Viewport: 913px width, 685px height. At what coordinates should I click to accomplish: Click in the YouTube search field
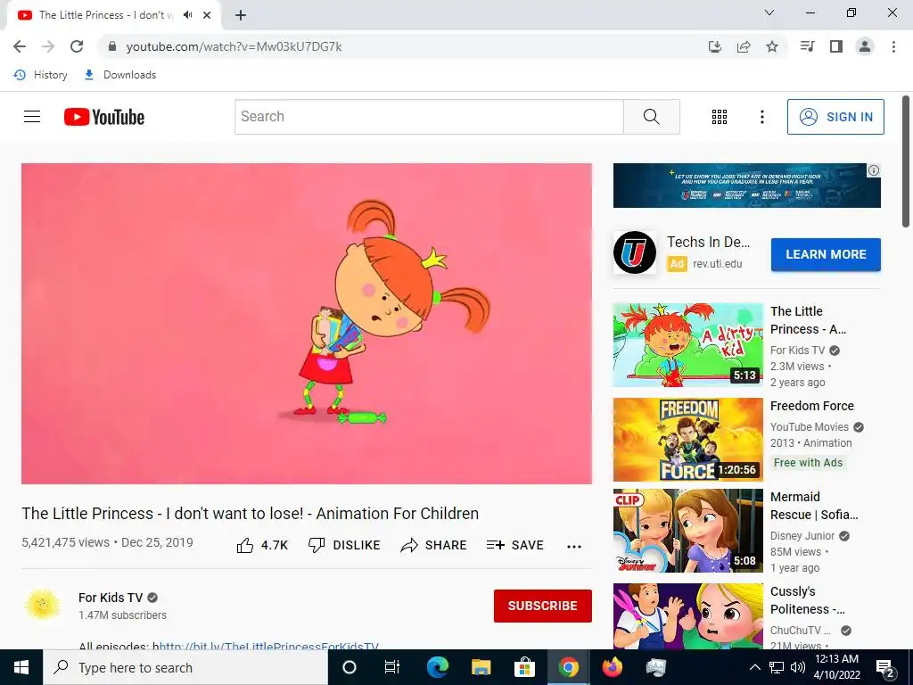pos(429,117)
